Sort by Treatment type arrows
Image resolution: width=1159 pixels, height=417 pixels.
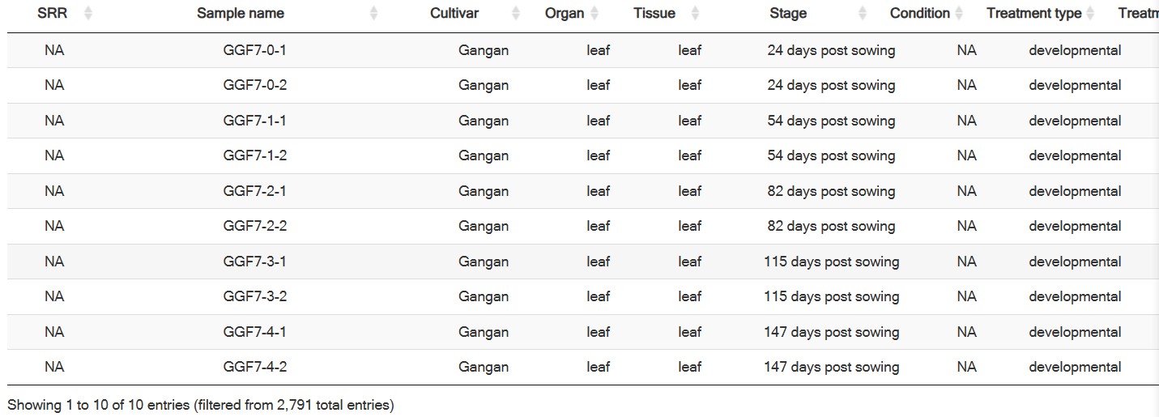(x=1090, y=14)
